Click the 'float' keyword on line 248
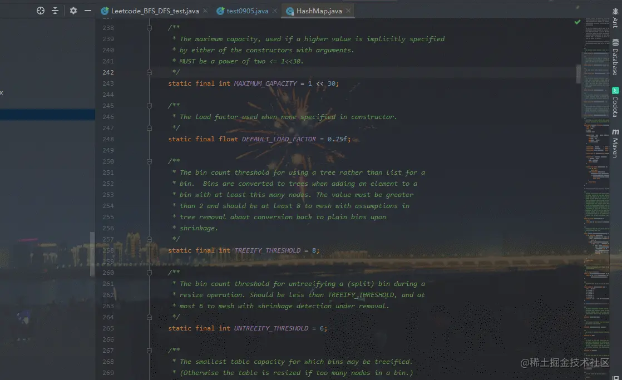Screen dimensions: 622x380 tap(228, 139)
